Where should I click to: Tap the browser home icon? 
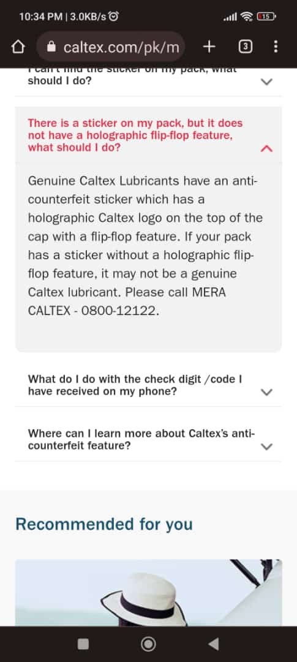(17, 47)
